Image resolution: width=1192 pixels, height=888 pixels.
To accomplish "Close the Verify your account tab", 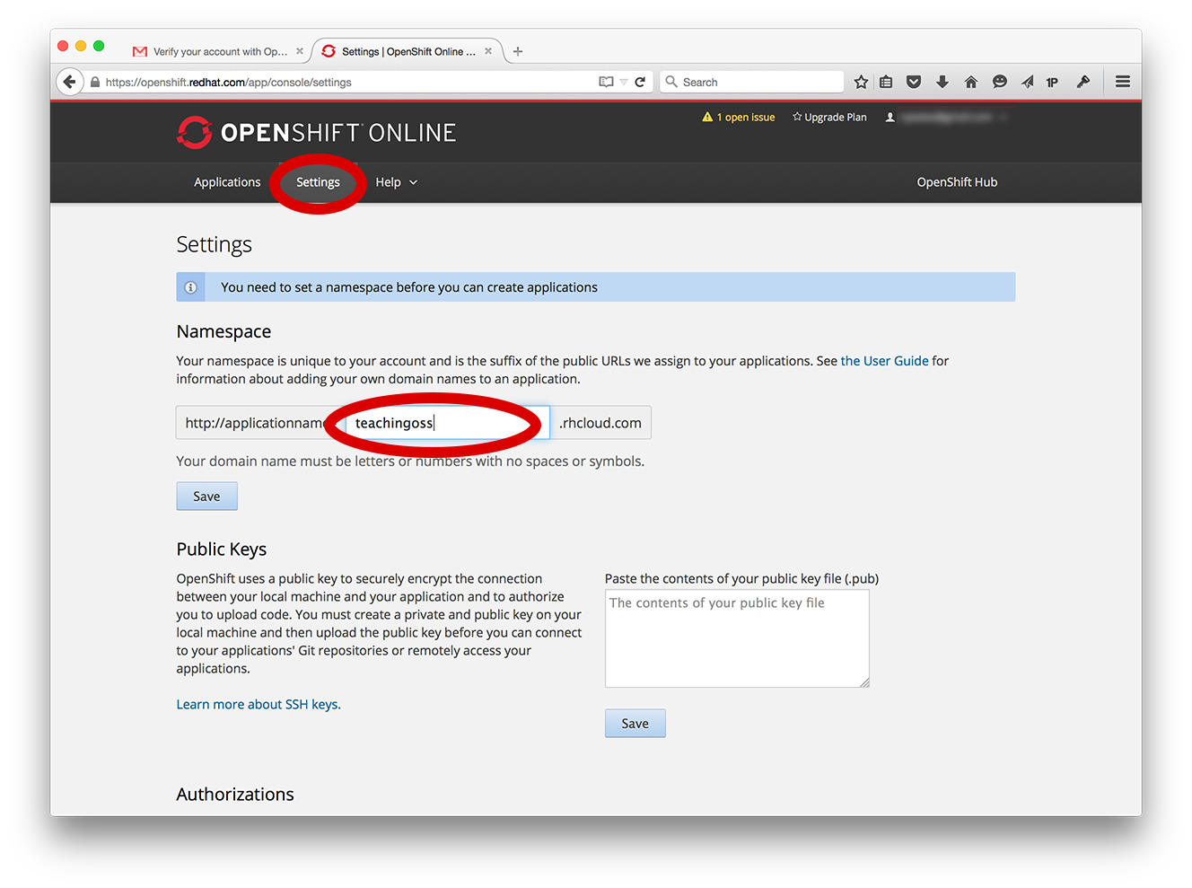I will click(300, 51).
